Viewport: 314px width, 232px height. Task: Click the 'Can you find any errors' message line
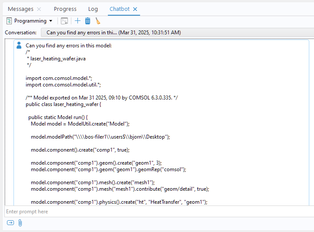(69, 46)
